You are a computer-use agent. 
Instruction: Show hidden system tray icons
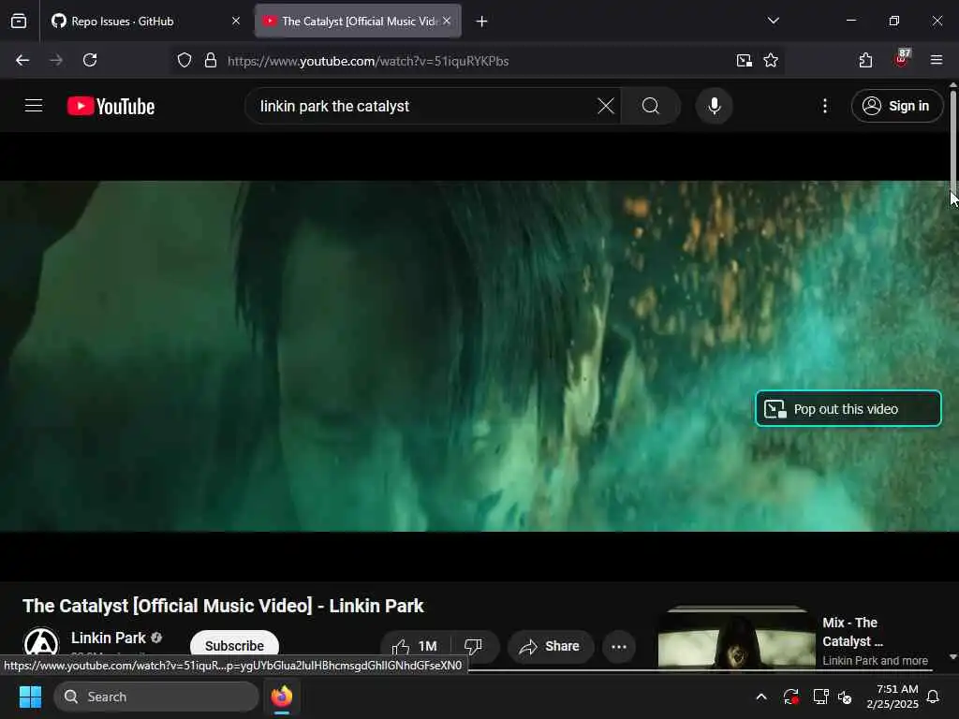point(761,697)
